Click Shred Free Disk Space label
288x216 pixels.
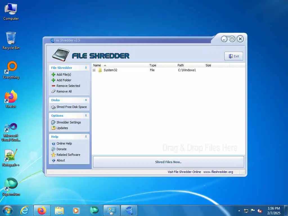[x=72, y=107]
